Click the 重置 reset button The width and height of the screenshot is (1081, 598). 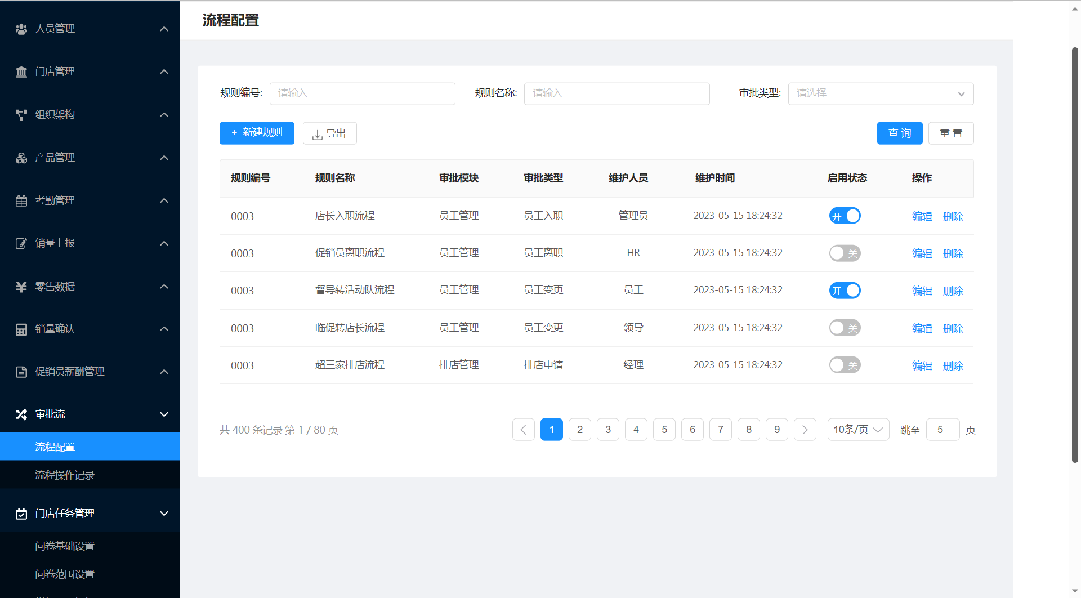[951, 133]
